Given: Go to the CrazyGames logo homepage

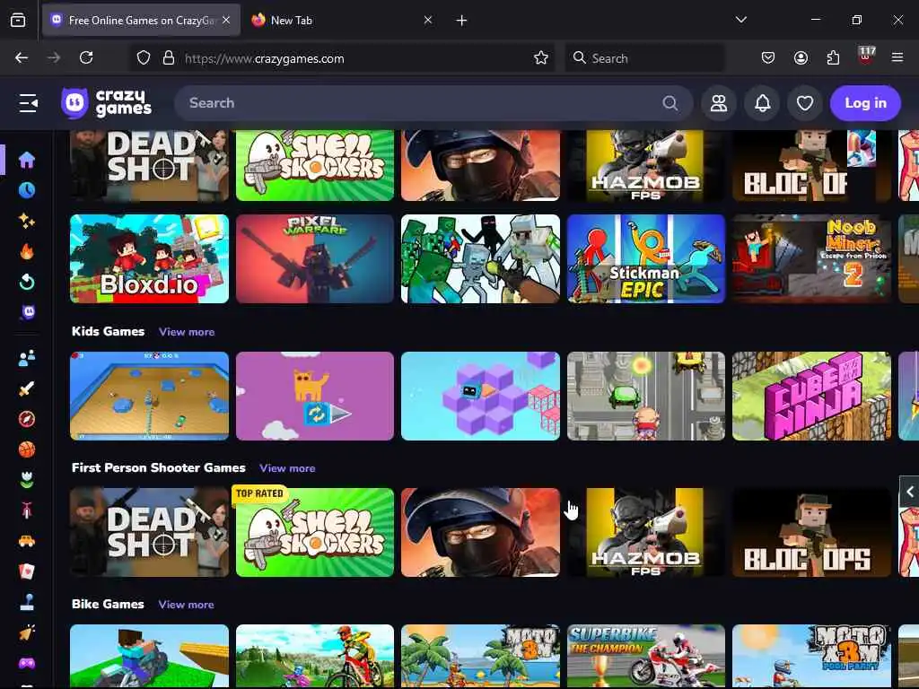Looking at the screenshot, I should pos(107,103).
